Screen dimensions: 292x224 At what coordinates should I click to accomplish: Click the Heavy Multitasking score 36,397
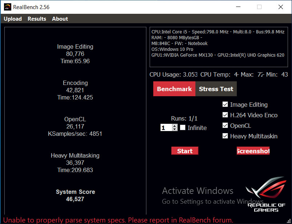[75, 163]
